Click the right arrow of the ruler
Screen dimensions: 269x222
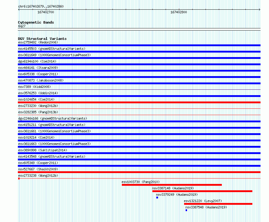[x=260, y=10]
